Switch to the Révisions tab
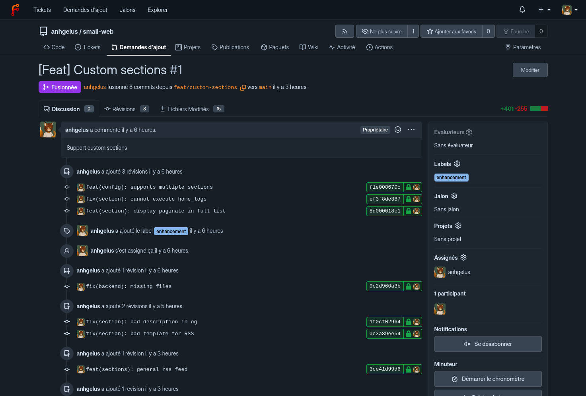586x396 pixels. point(123,109)
